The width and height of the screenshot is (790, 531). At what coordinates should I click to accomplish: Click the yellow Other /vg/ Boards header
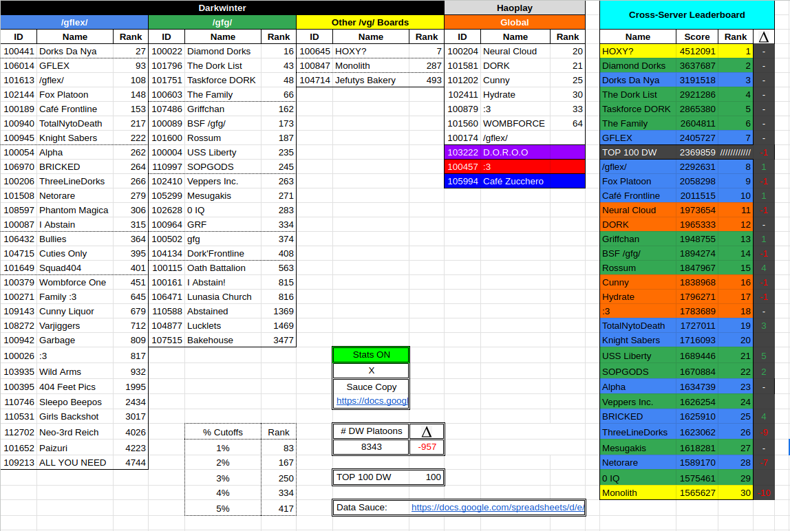(370, 22)
